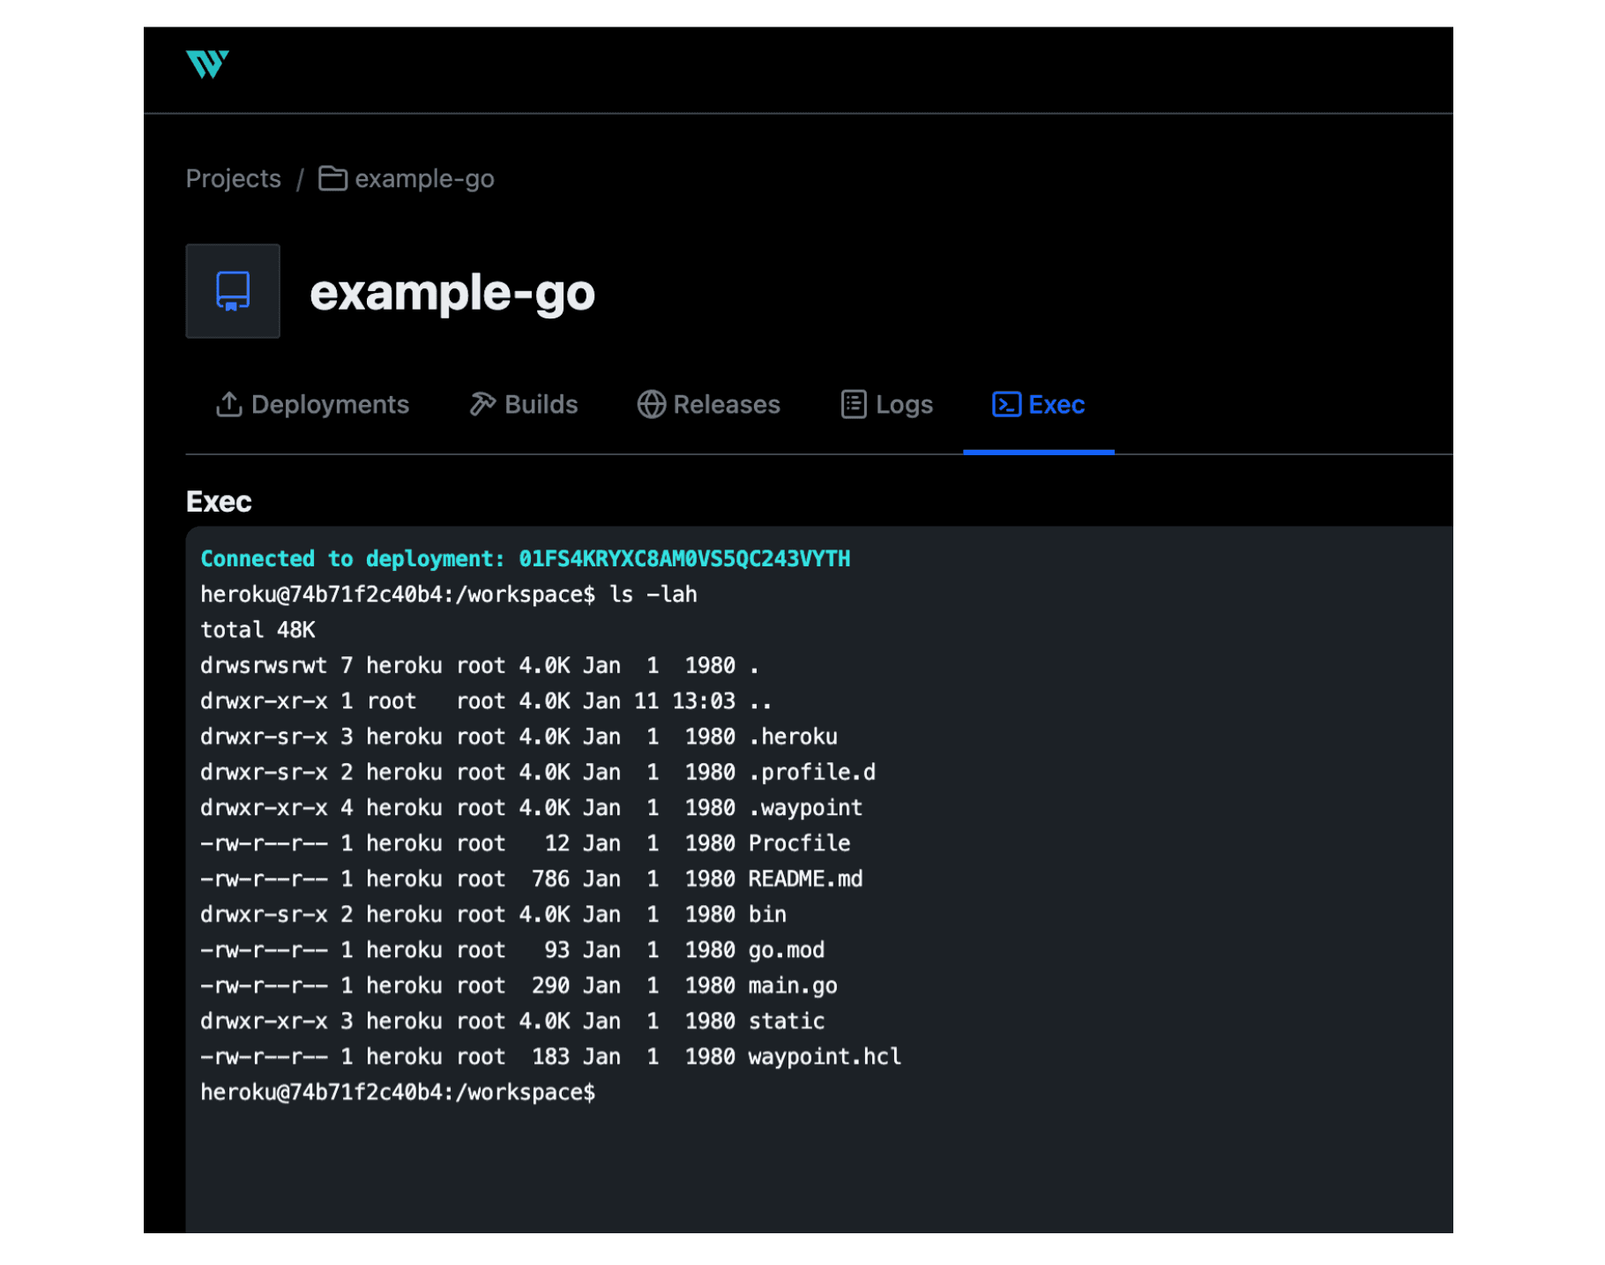Click the upload icon on the Deployments tab
The height and width of the screenshot is (1265, 1605).
click(x=228, y=404)
